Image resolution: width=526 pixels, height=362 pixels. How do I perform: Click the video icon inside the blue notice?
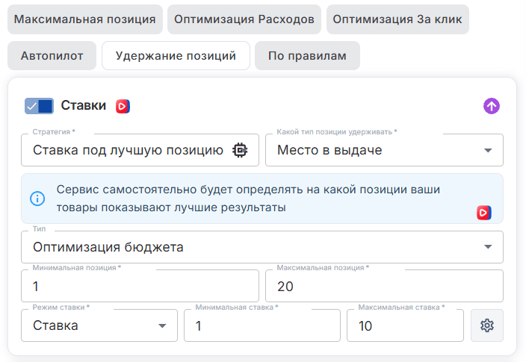pyautogui.click(x=484, y=213)
